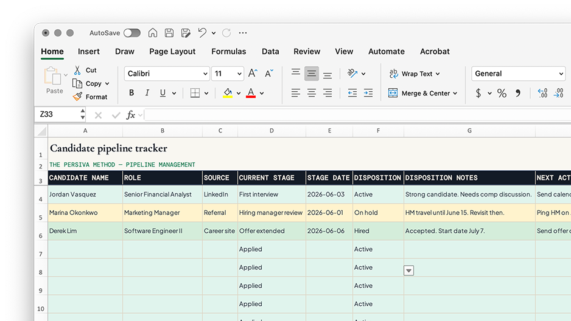Click Align Left icon
Image resolution: width=571 pixels, height=321 pixels.
(296, 93)
